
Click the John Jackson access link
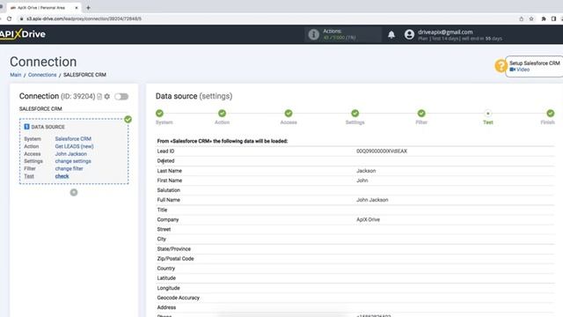[70, 154]
